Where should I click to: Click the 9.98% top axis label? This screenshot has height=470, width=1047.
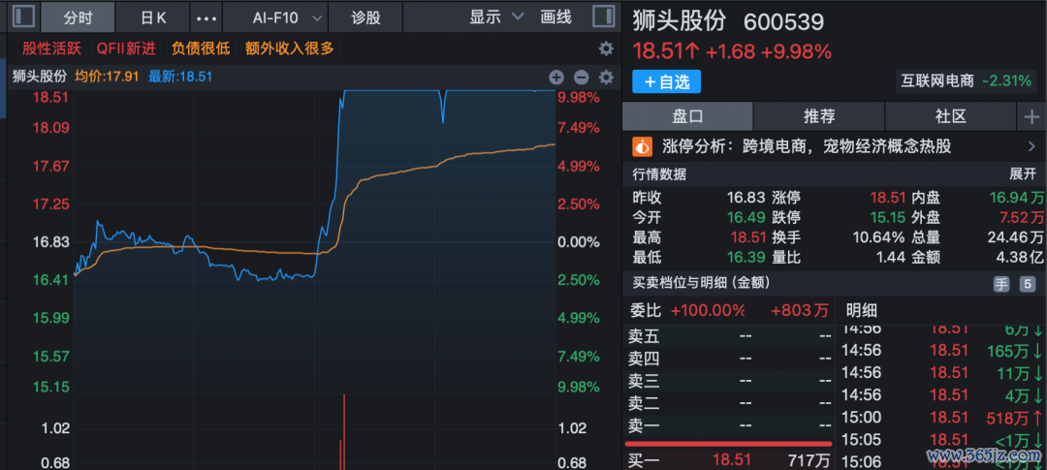click(578, 98)
